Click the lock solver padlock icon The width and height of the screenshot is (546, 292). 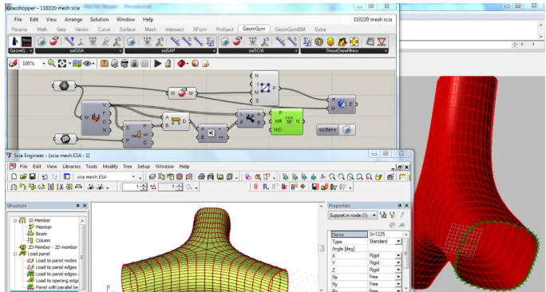click(168, 63)
